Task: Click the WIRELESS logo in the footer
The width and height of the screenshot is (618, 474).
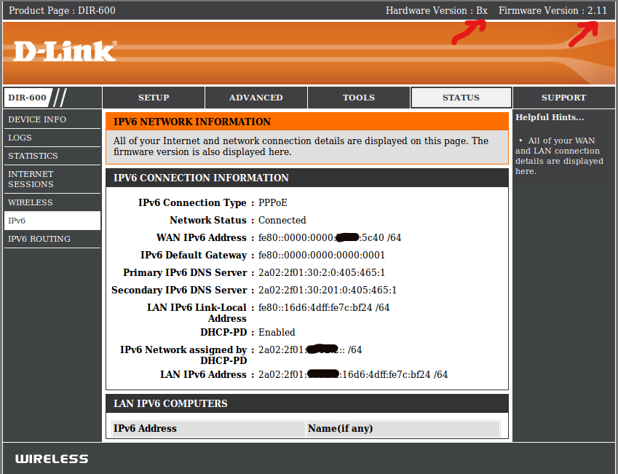Action: click(x=52, y=459)
